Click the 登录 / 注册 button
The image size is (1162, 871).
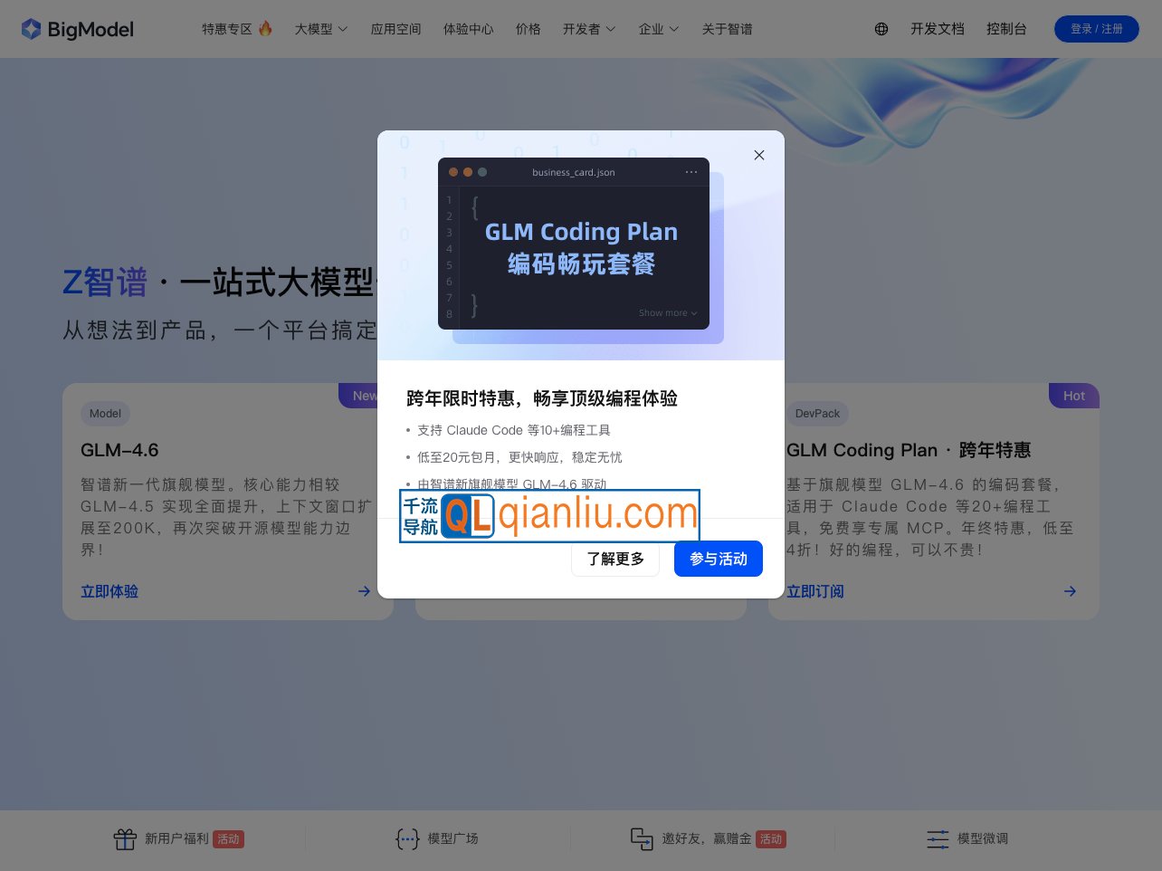pyautogui.click(x=1097, y=29)
